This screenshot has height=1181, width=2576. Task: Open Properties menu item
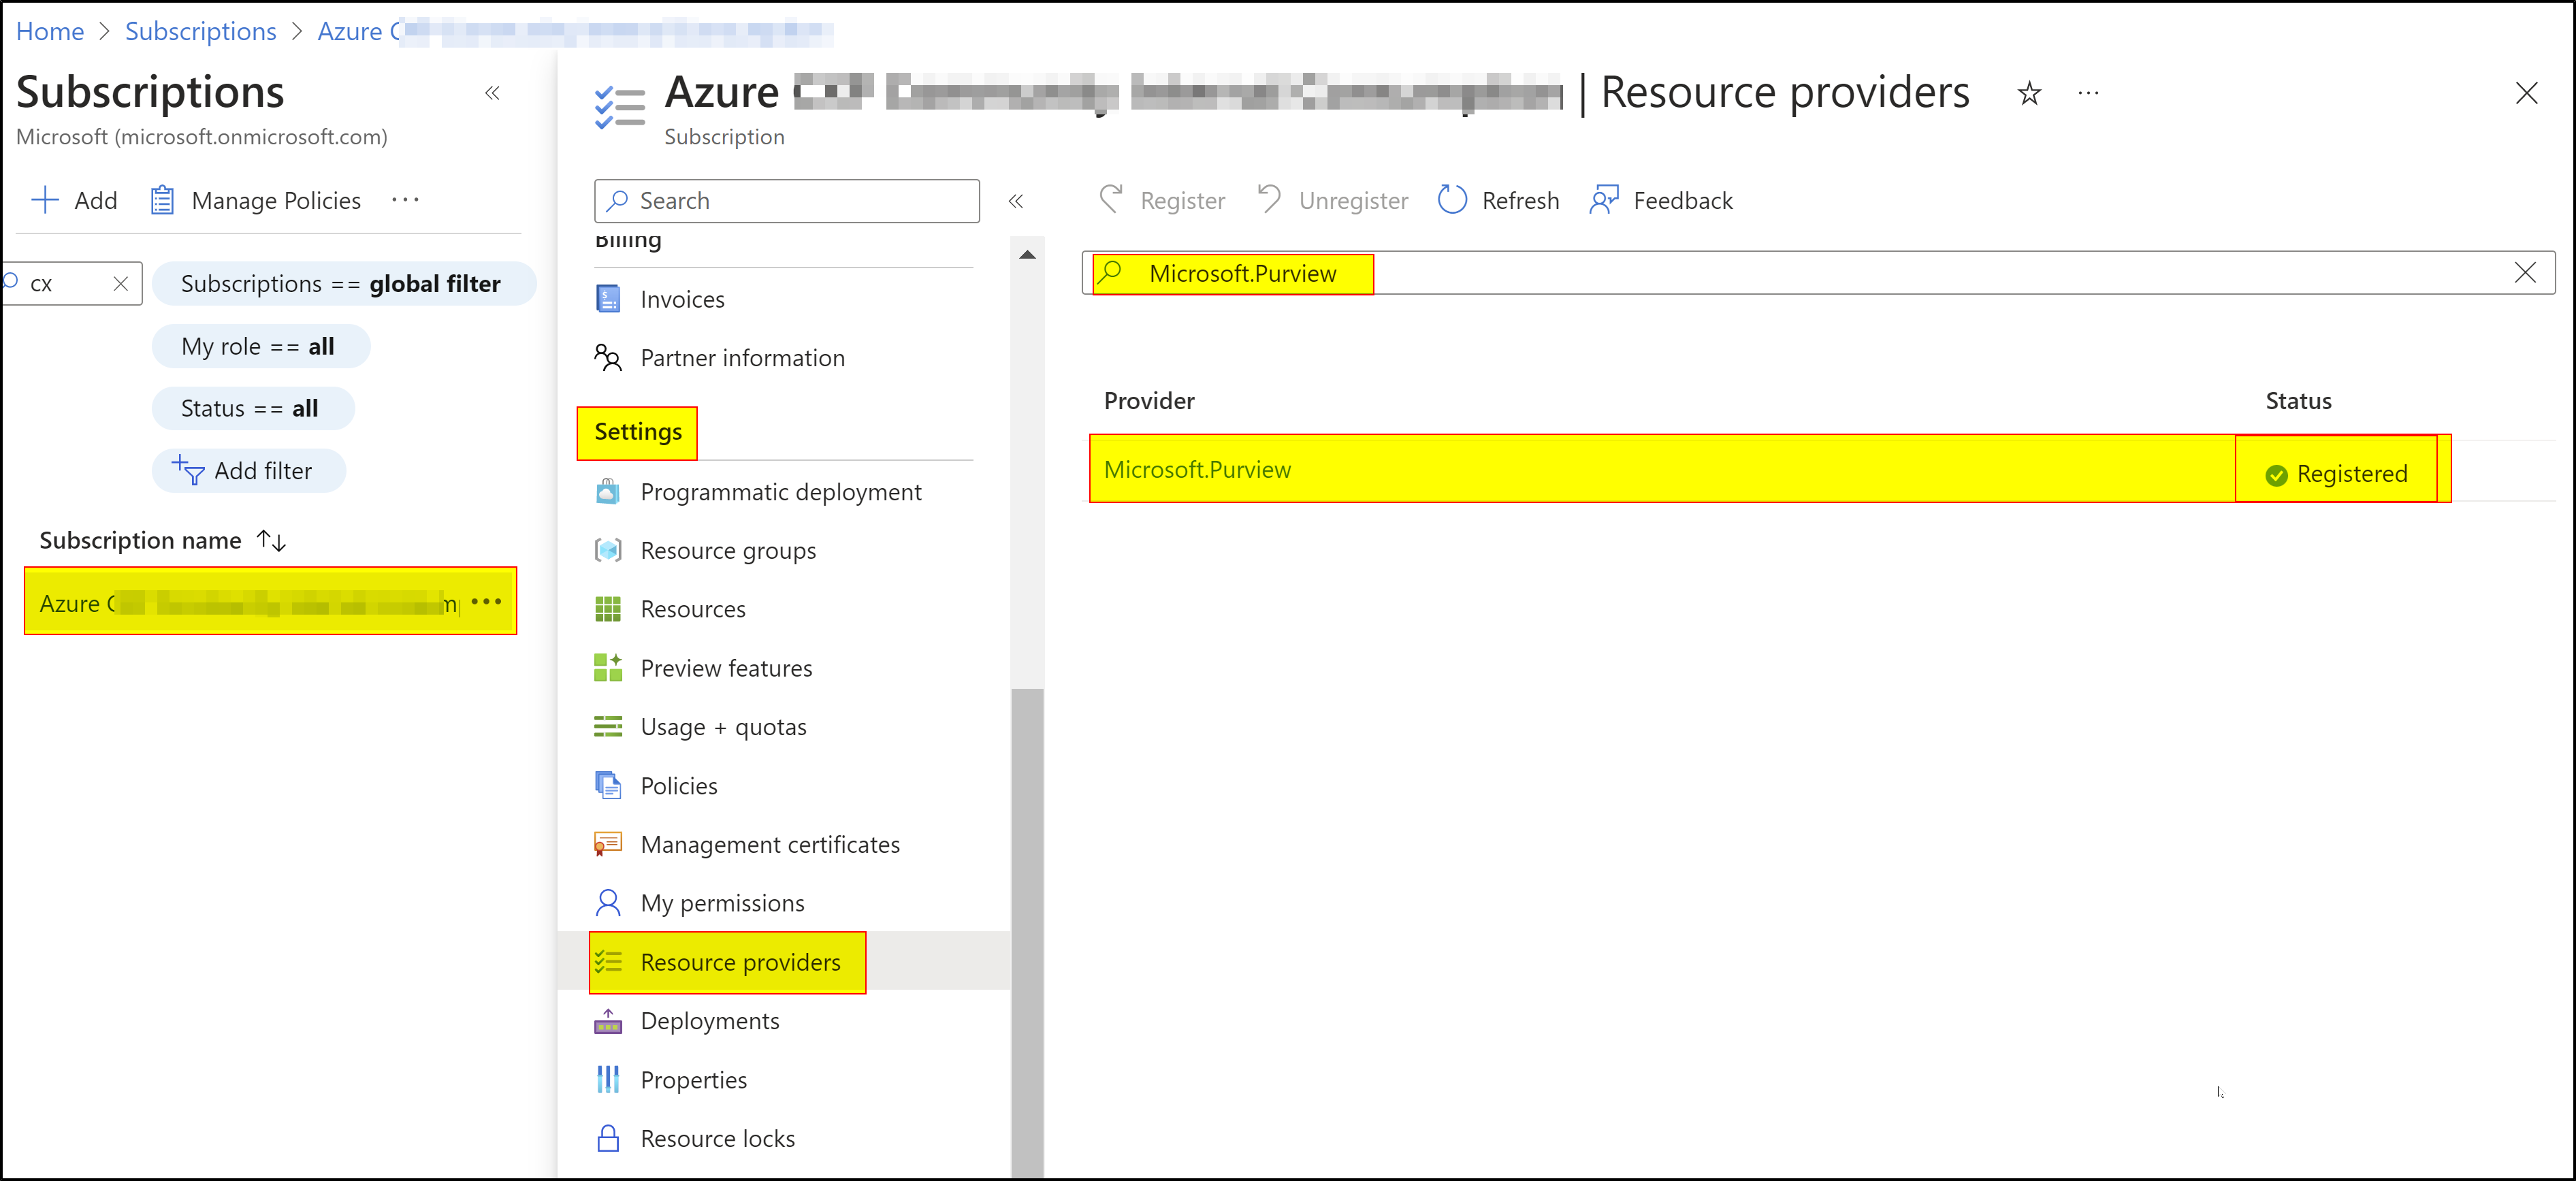click(x=693, y=1080)
